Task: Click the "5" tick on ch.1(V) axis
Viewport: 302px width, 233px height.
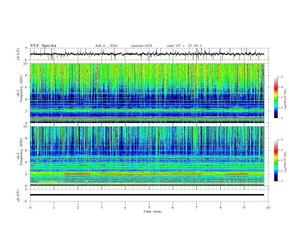Action: (26, 48)
